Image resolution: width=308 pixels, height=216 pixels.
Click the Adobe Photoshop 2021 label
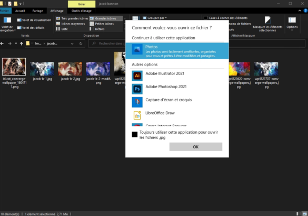(166, 87)
